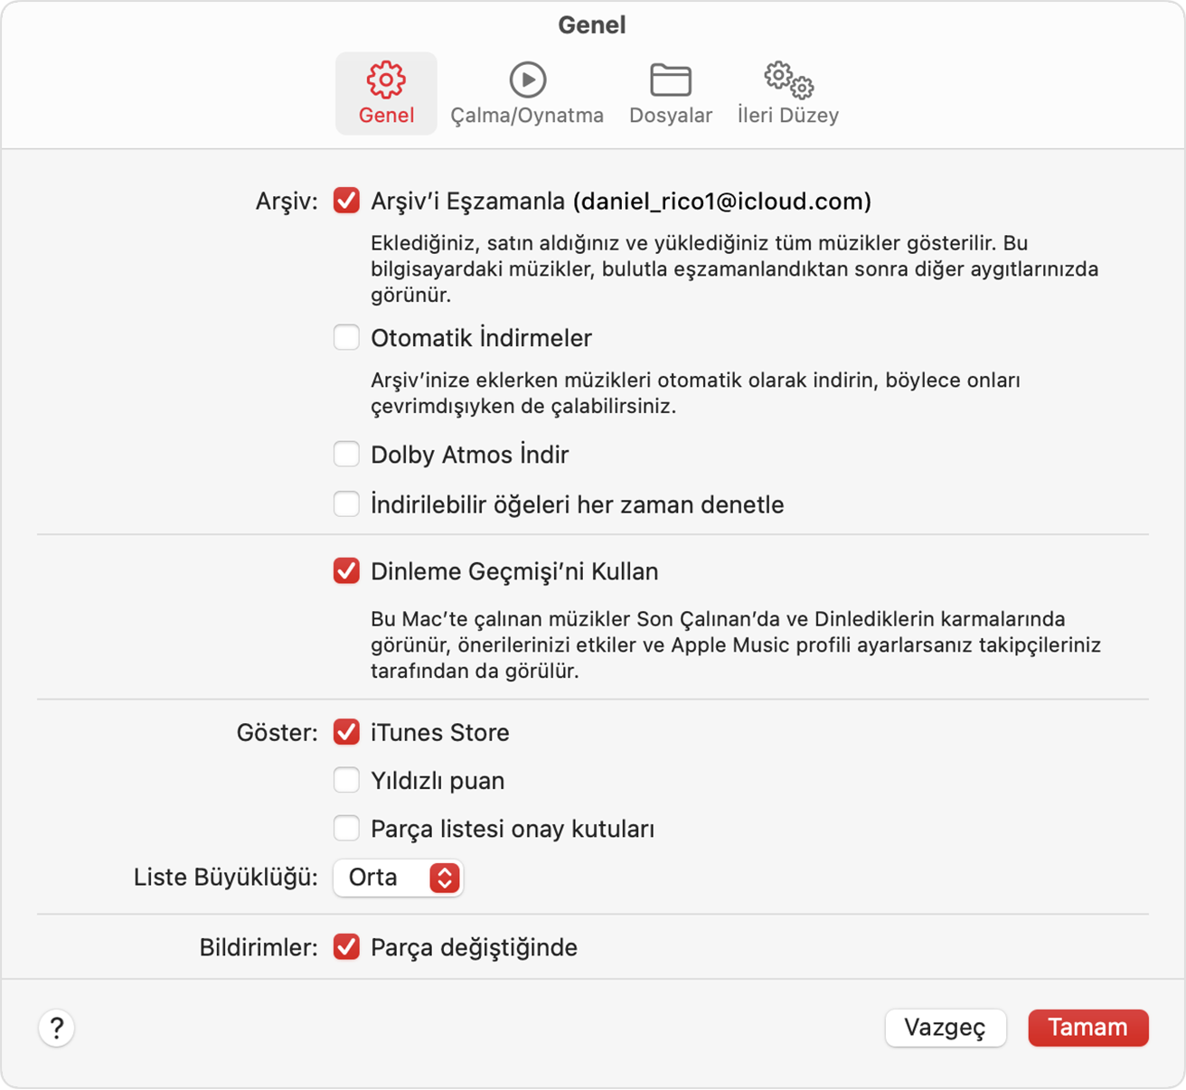The width and height of the screenshot is (1186, 1090).
Task: Check Parça listesi onay kutuları
Action: [x=346, y=829]
